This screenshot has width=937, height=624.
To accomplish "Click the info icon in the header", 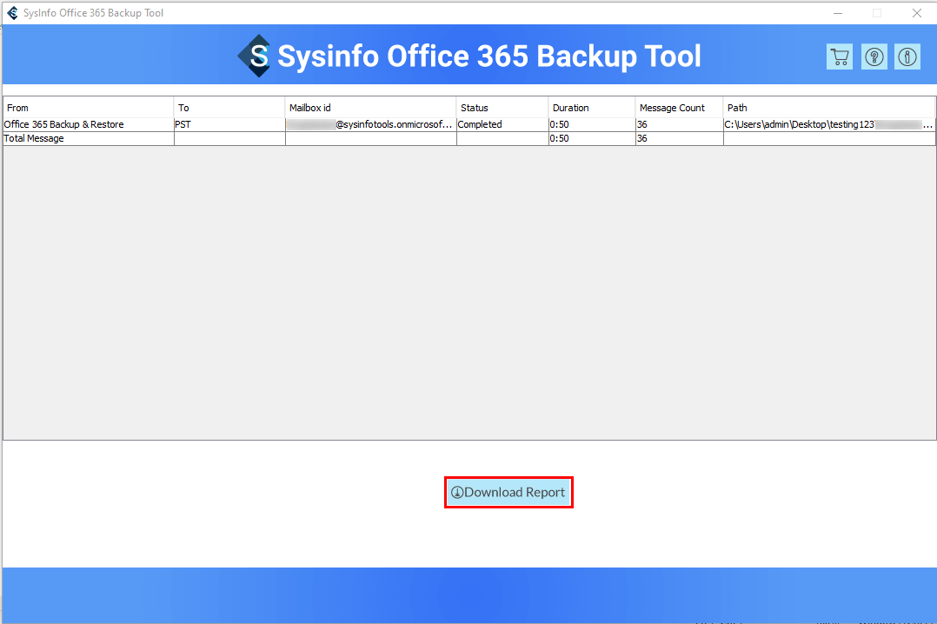I will [x=907, y=57].
